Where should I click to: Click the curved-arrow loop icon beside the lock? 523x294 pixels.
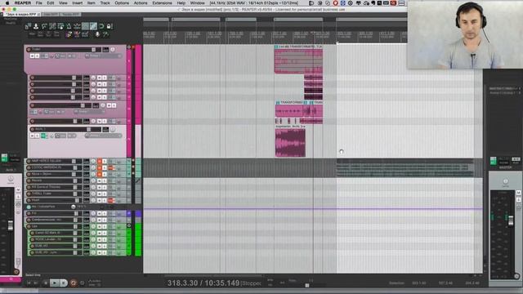pos(101,26)
